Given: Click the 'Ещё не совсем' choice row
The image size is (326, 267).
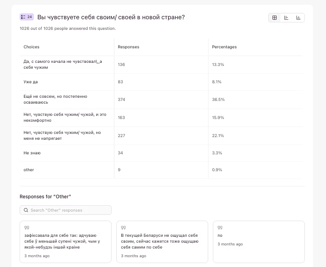Looking at the screenshot, I should pos(55,99).
